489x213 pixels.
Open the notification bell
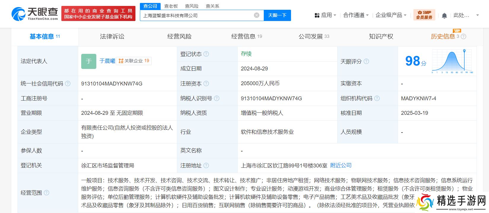444,16
